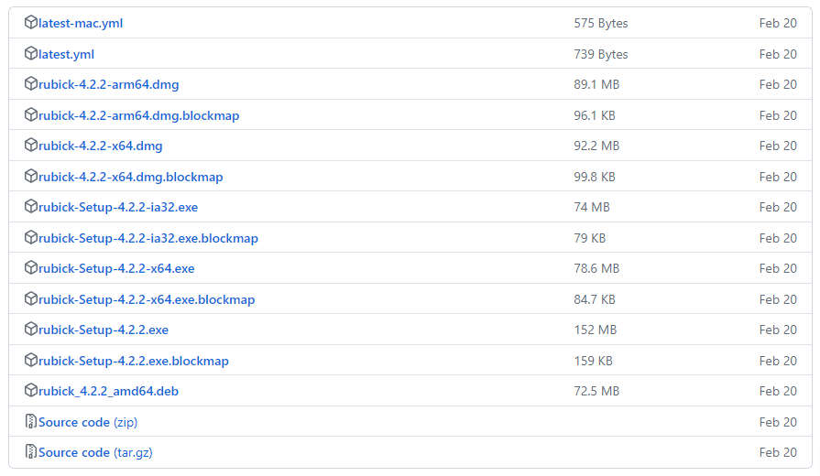
Task: Click package icon beside rubick-Setup-4.2.2.exe
Action: 31,330
